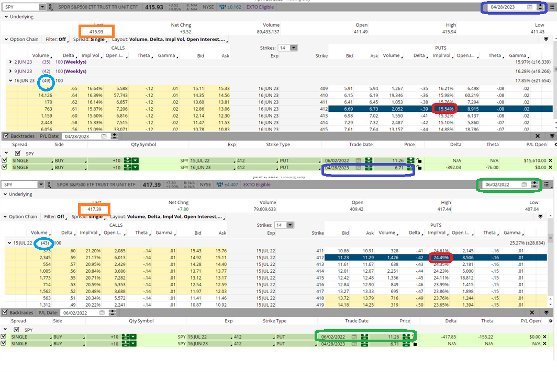Click EXTO Eligible link in 415.93 header
This screenshot has width=557, height=372.
click(260, 7)
